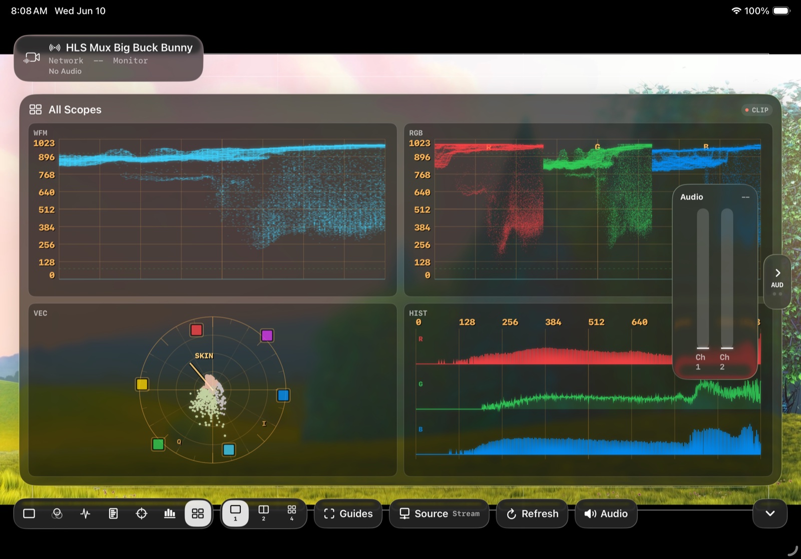Click the Audio panel title
The height and width of the screenshot is (559, 801).
pos(691,197)
